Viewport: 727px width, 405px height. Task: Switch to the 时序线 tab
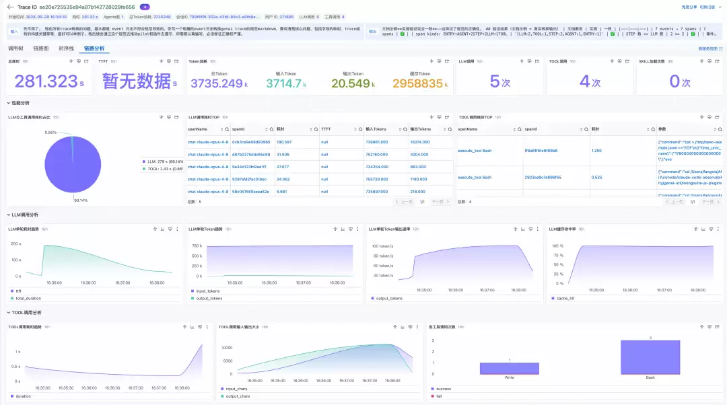[66, 48]
